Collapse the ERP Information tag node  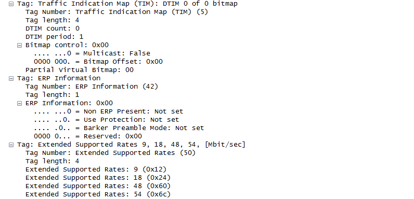point(11,78)
